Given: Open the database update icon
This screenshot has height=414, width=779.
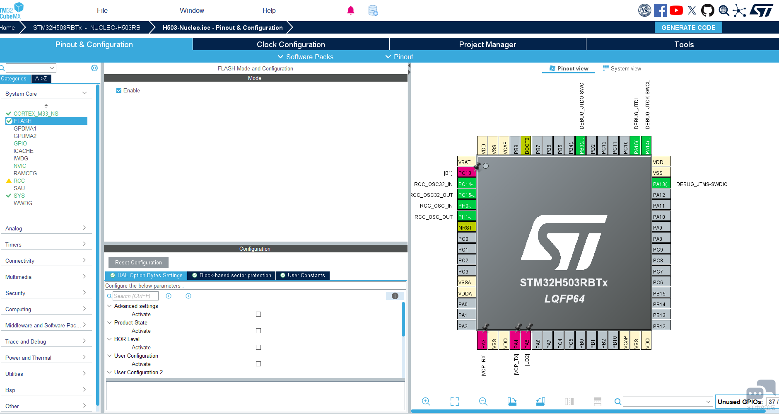Looking at the screenshot, I should (x=373, y=10).
